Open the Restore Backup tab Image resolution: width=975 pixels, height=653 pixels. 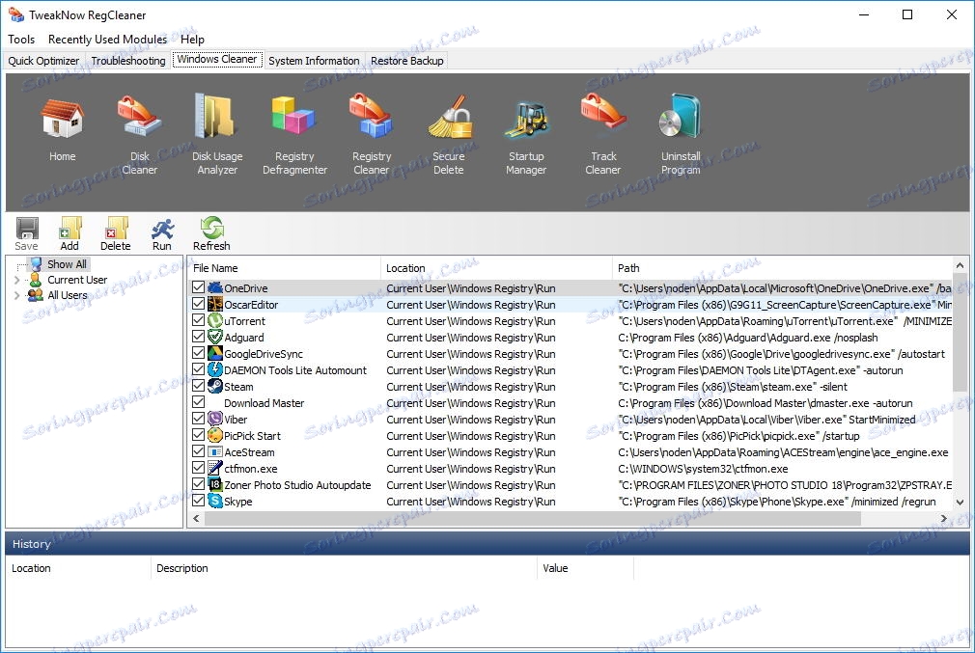(x=406, y=61)
